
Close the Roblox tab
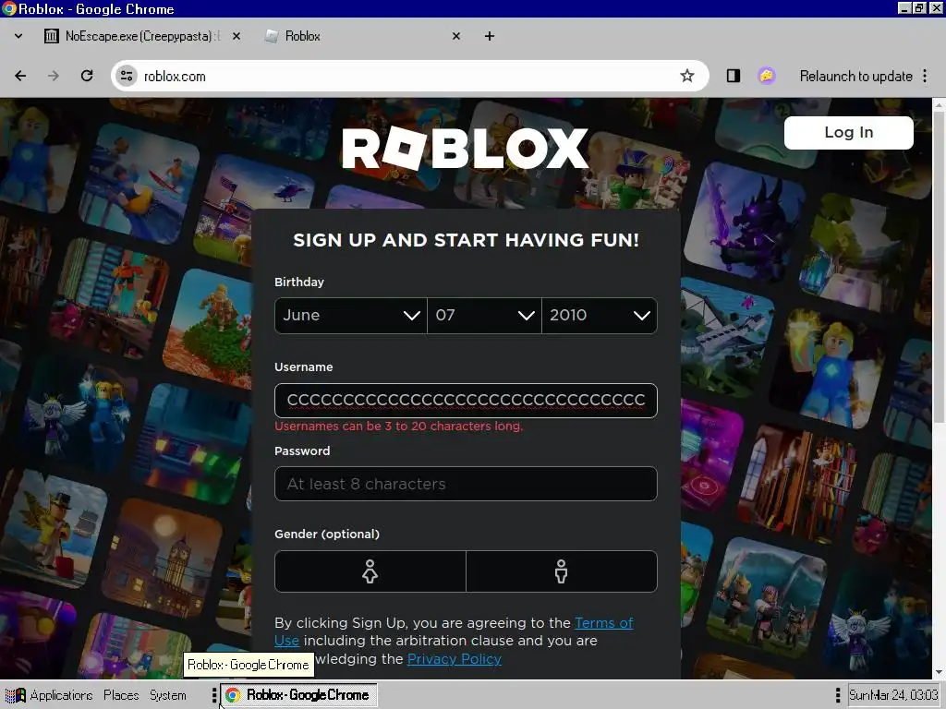(456, 36)
